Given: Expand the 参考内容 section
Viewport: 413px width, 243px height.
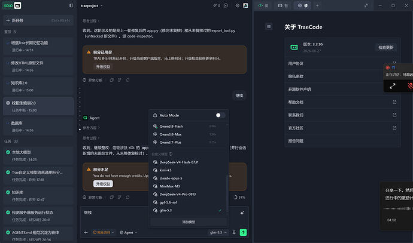Looking at the screenshot, I should coord(91,128).
